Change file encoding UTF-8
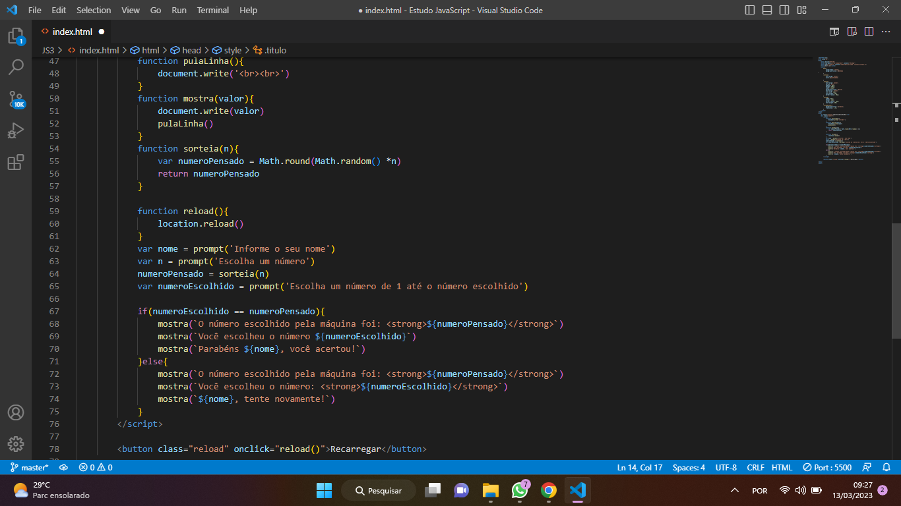 726,467
